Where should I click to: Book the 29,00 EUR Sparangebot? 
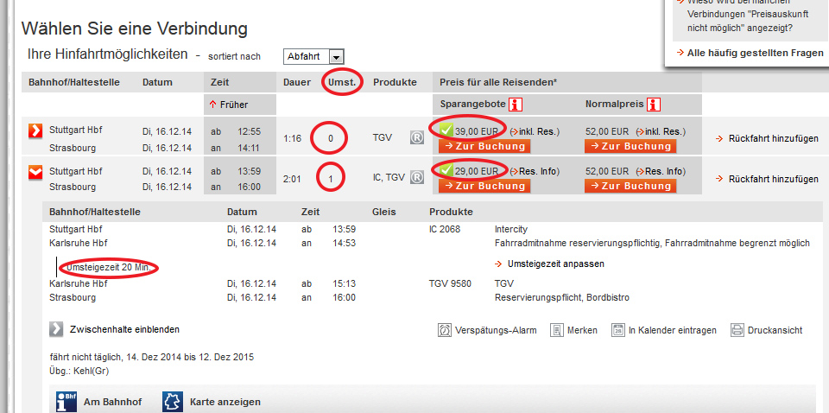click(x=484, y=186)
